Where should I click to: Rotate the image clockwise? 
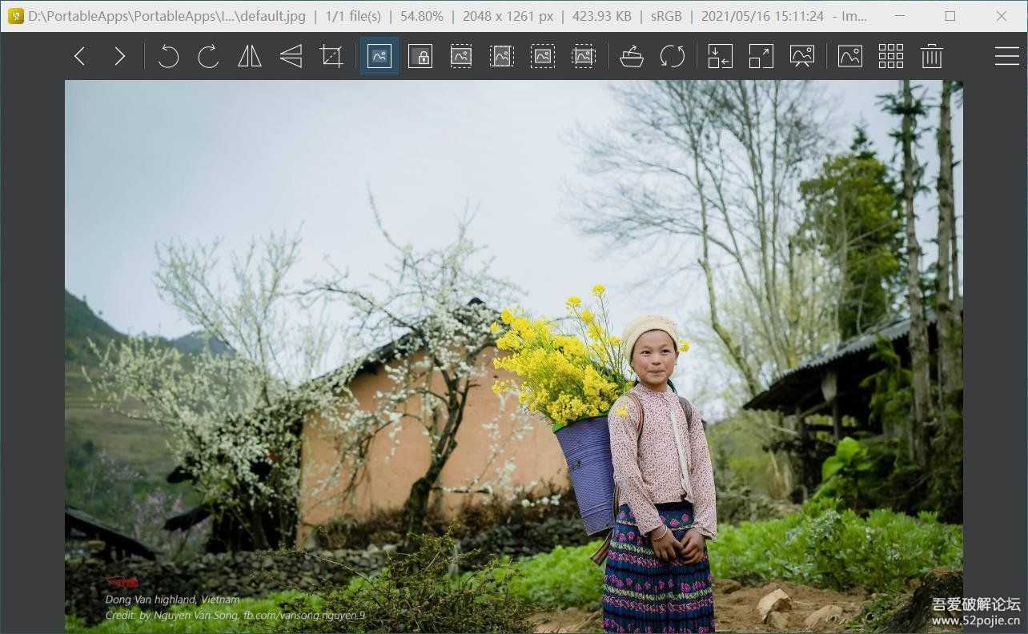tap(207, 56)
